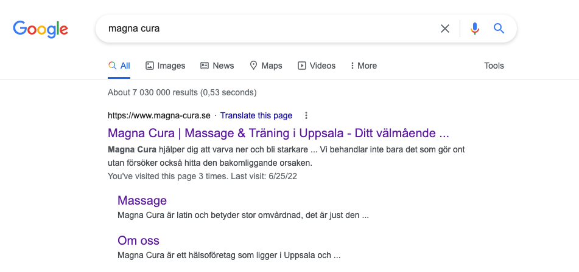Click the https://www.magna-cura.se URL text
Screen dimensions: 579x272
pos(159,115)
